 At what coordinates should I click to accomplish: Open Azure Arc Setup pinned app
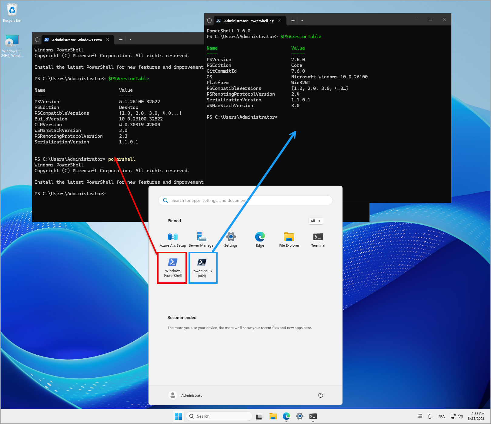(173, 240)
